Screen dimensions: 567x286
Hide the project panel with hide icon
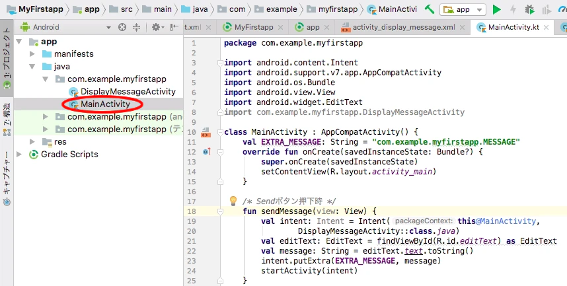[174, 27]
